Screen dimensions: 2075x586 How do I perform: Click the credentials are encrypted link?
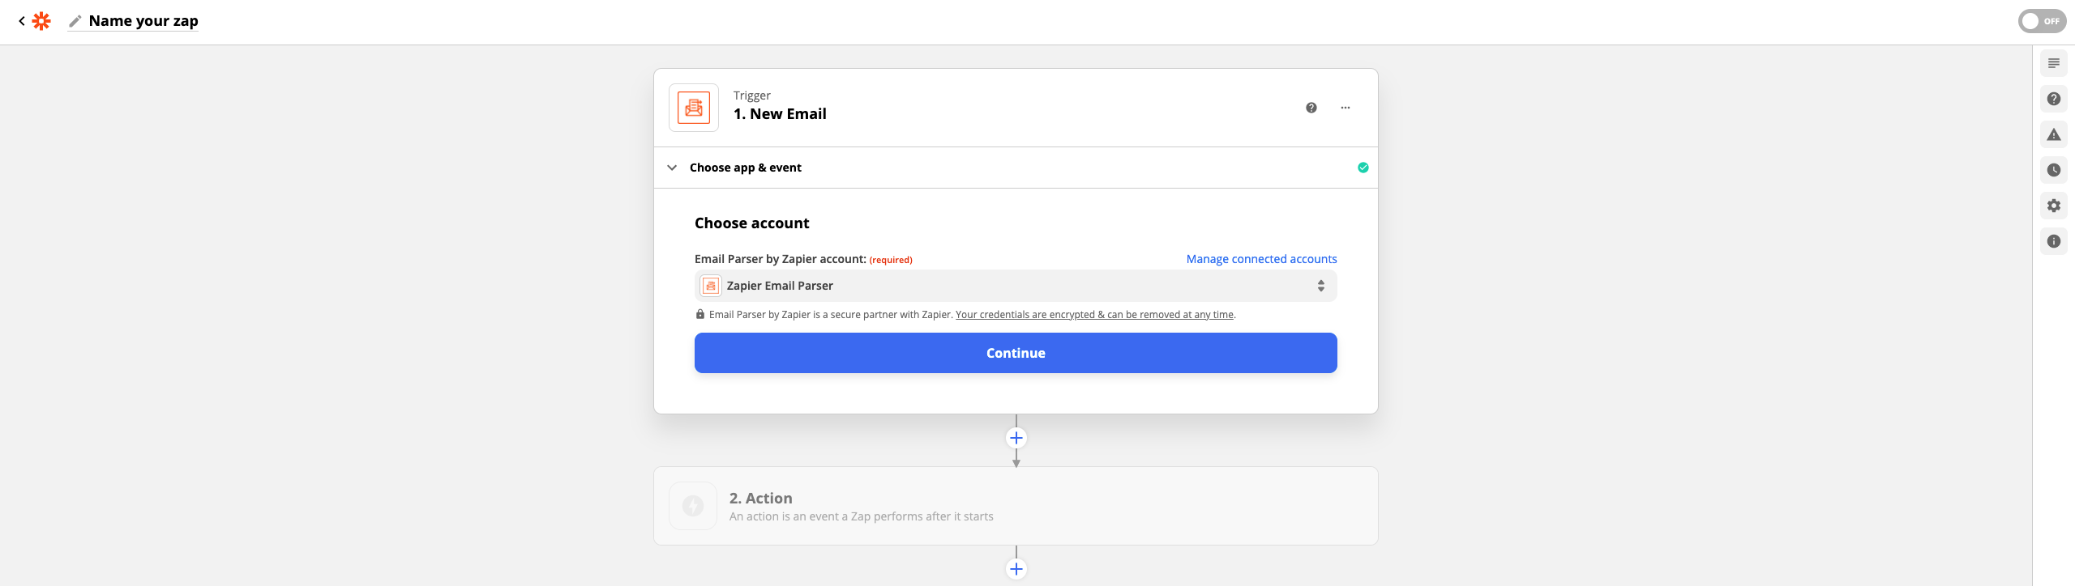coord(1094,315)
